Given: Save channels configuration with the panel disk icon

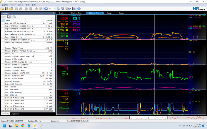Looking at the screenshot, I should (x=9, y=17).
